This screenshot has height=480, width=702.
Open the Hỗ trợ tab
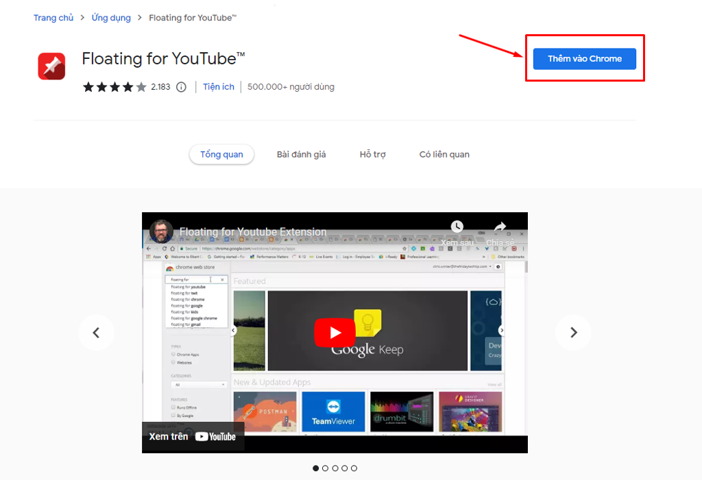click(372, 154)
